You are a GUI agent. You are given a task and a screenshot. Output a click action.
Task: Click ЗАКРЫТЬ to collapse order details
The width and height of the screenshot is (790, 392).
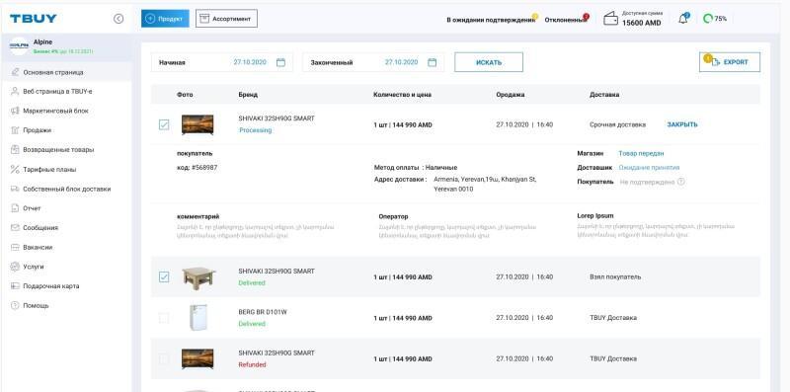(x=682, y=124)
